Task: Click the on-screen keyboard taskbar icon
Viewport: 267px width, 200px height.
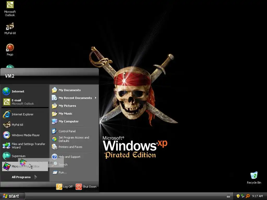Action: coord(228,196)
